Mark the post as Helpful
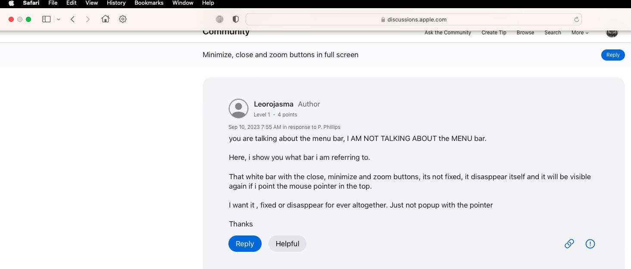This screenshot has height=269, width=631. 287,244
